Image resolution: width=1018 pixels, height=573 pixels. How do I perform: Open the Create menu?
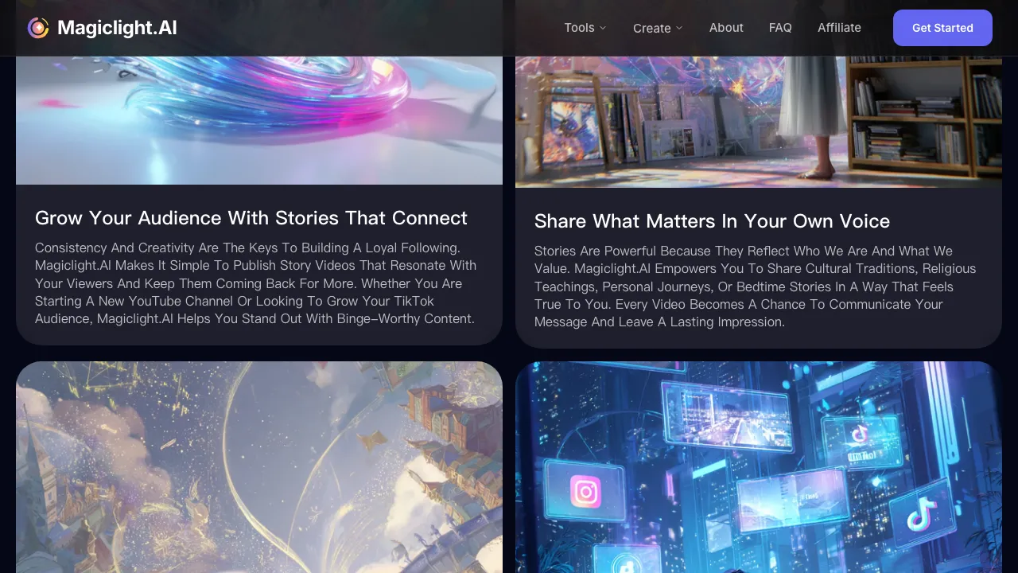tap(658, 28)
